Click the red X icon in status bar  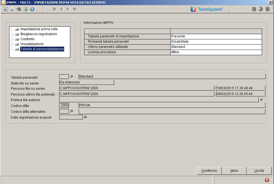[267, 180]
